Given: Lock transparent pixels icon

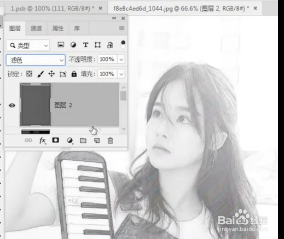Looking at the screenshot, I should (x=30, y=74).
